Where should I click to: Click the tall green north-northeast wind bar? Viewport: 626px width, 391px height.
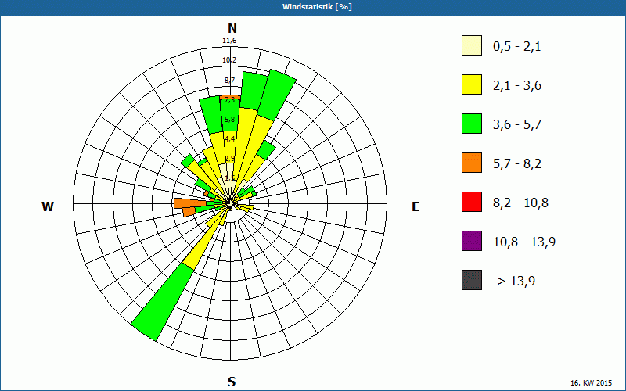point(277,95)
